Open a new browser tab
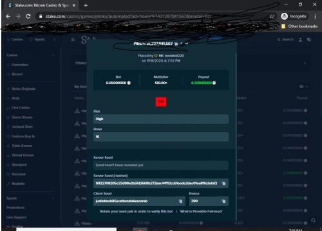This screenshot has width=322, height=231. click(86, 5)
